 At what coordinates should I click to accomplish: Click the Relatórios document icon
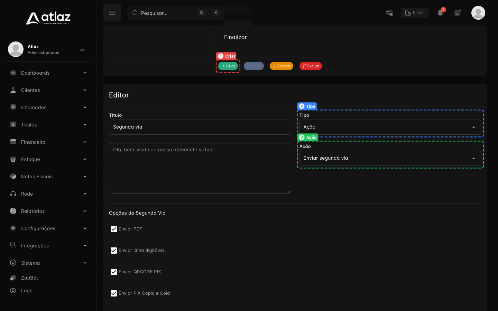[x=13, y=211]
